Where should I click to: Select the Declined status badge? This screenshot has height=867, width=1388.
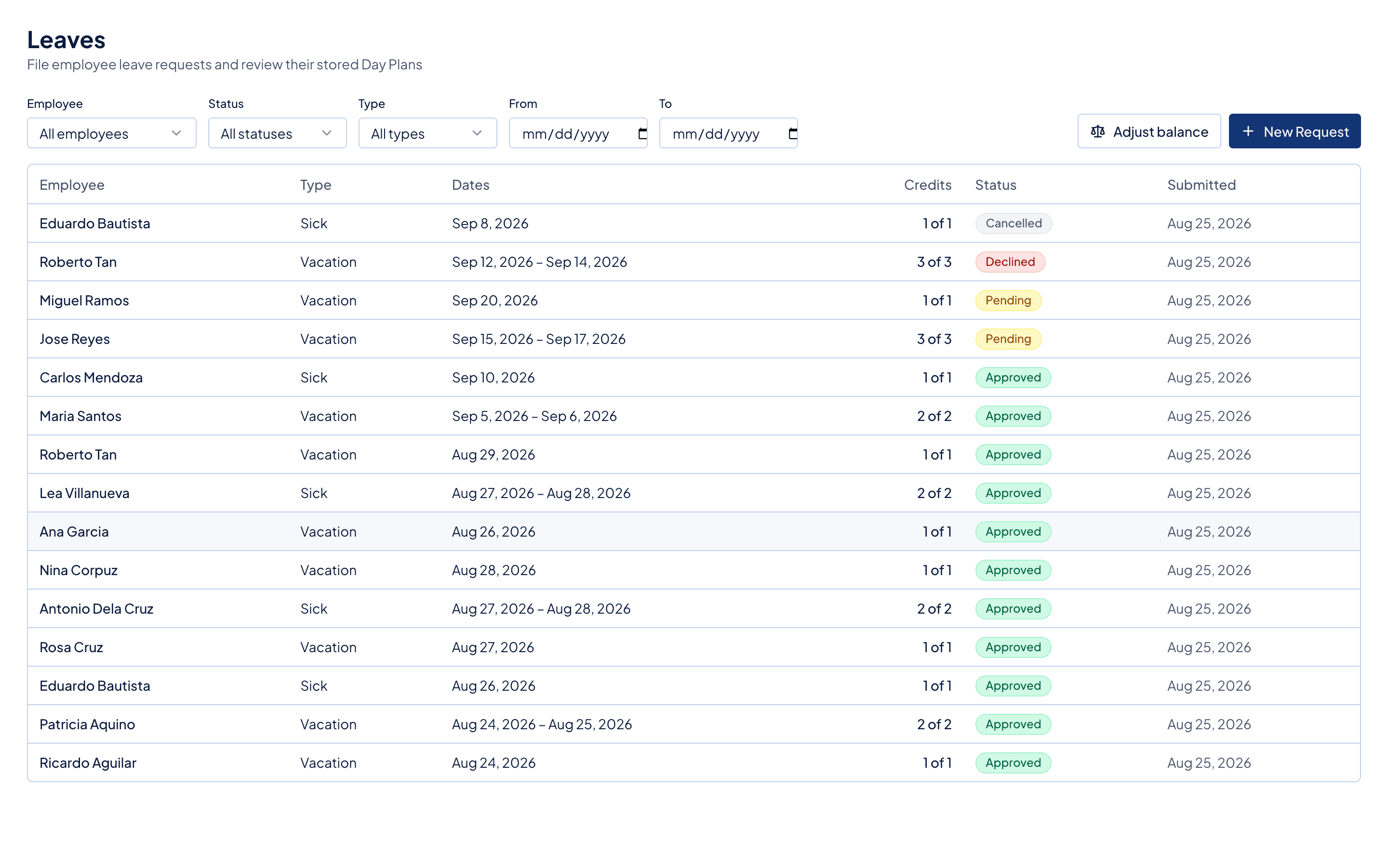1010,262
